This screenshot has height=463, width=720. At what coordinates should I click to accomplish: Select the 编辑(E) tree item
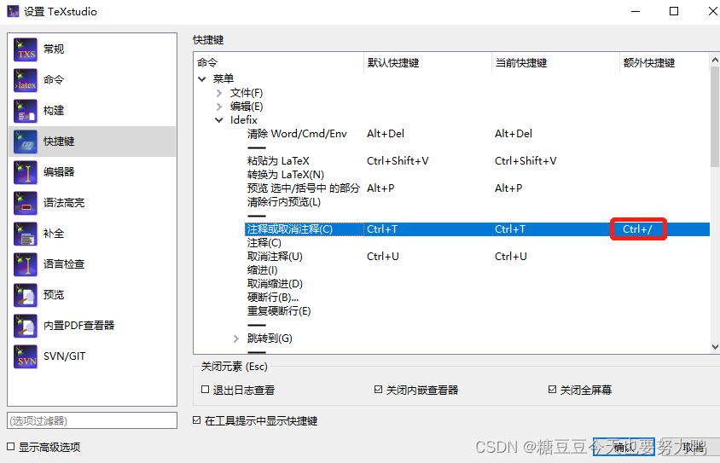pyautogui.click(x=247, y=107)
